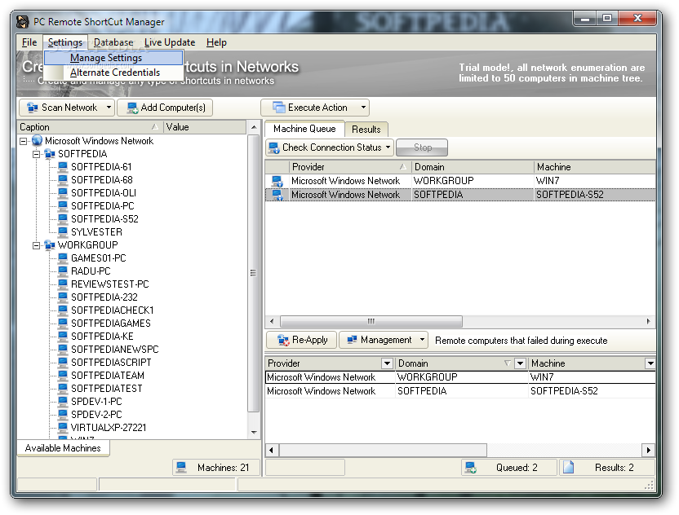Click the machine tree vertical scrollbar thumb

click(x=253, y=272)
